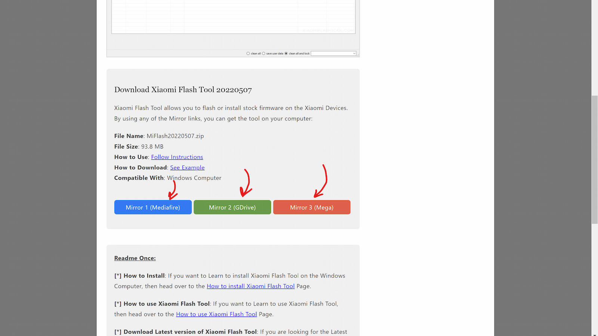Open the See Example download link
Viewport: 598px width, 336px height.
pyautogui.click(x=187, y=168)
